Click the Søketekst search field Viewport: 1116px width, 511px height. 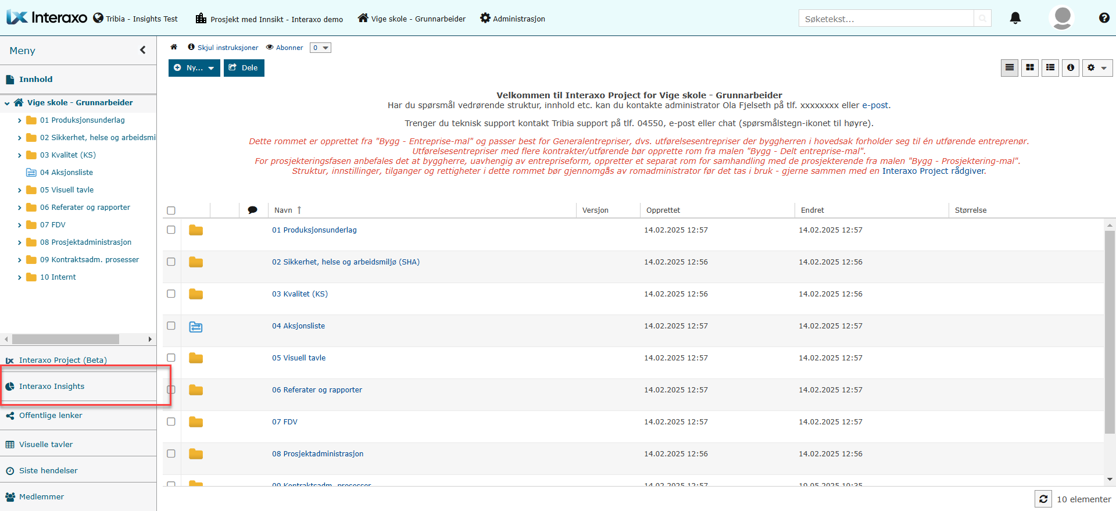pos(886,19)
